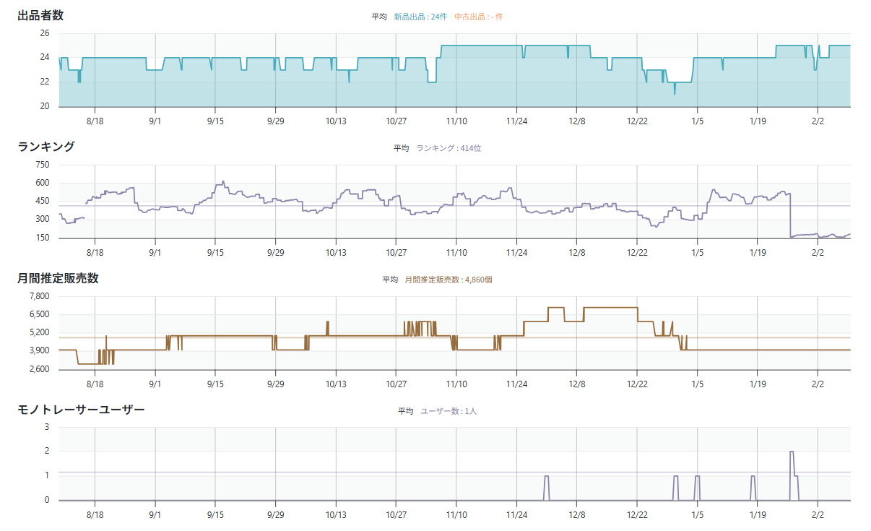Select the 月間推定販売数 chart heading

point(58,278)
